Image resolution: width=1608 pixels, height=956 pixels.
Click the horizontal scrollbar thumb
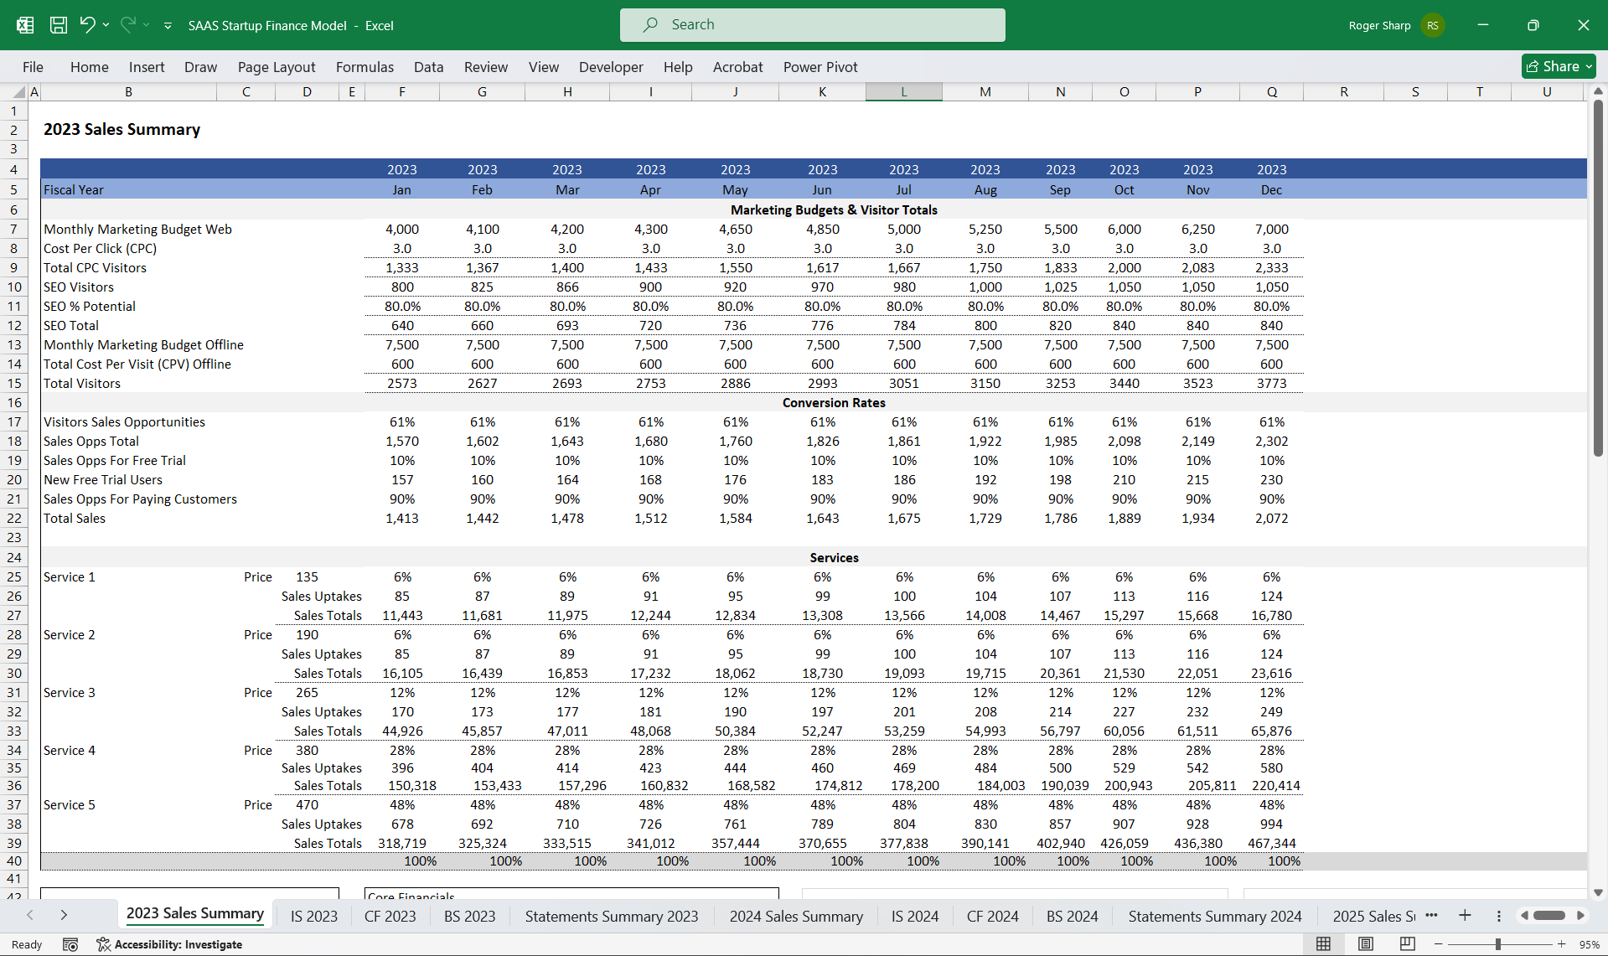point(1549,916)
